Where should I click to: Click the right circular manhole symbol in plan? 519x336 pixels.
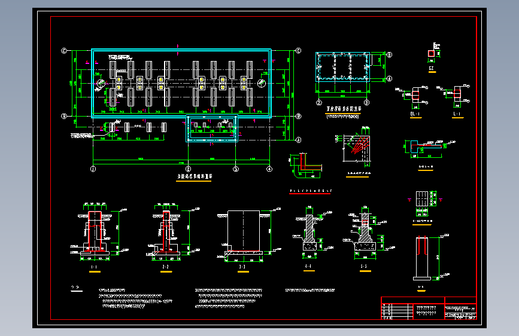(x=262, y=83)
